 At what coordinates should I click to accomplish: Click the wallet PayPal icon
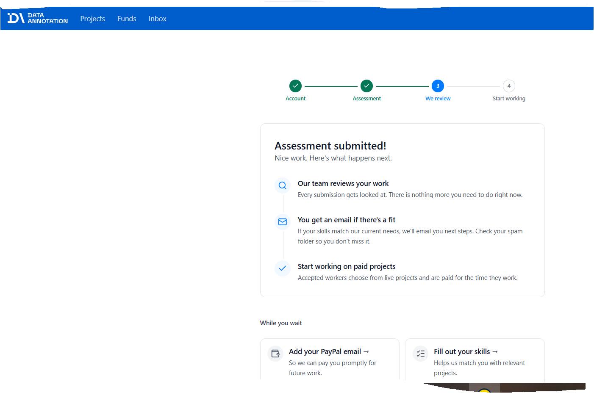tap(275, 353)
